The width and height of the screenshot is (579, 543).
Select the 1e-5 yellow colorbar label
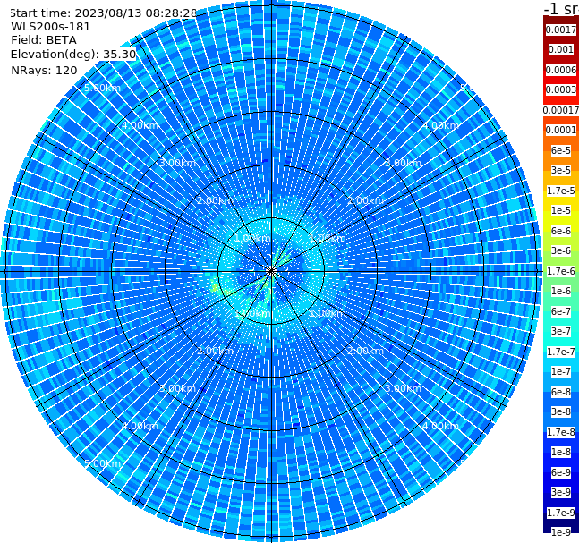[561, 211]
